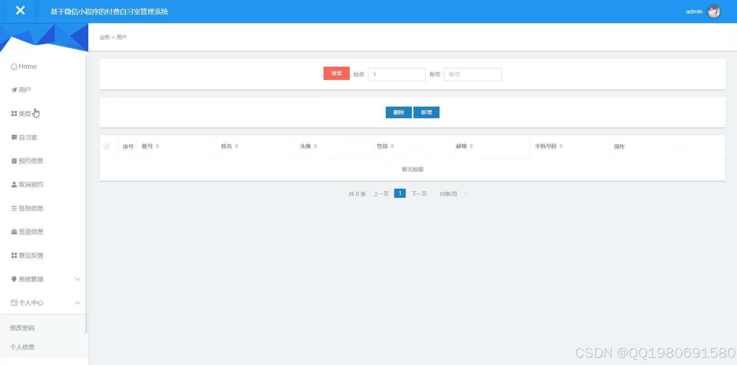737x365 pixels.
Task: Click the 类型 grid icon
Action: pos(14,113)
